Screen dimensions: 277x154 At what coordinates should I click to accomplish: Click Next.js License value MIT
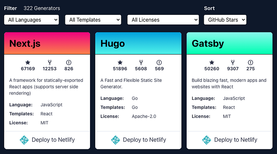coord(44,123)
